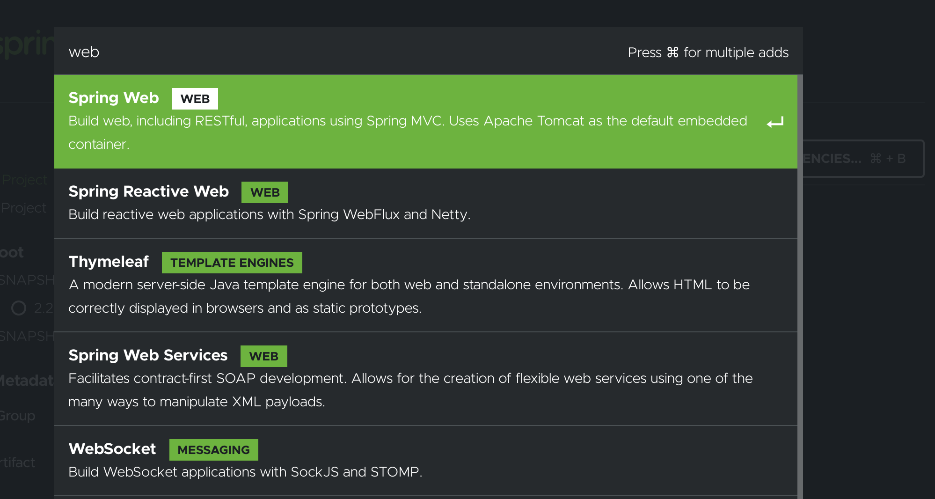Click the Spring Web description text

point(408,132)
